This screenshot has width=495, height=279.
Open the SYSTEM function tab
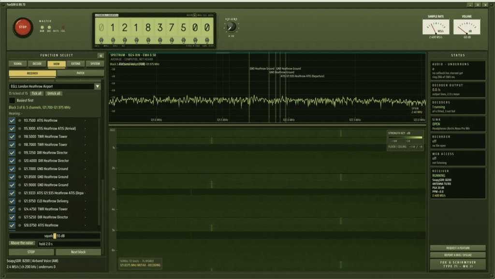(95, 64)
